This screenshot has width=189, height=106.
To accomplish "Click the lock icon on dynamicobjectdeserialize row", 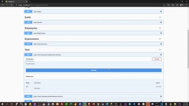I will 161,96.
